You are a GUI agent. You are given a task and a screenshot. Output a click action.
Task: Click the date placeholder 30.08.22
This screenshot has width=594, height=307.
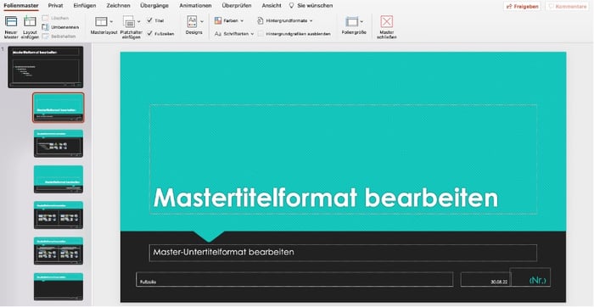pyautogui.click(x=486, y=279)
